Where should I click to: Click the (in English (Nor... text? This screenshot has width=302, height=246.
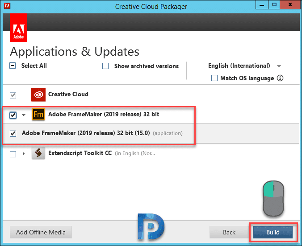(135, 153)
